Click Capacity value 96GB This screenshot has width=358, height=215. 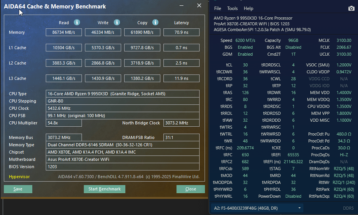(x=293, y=40)
